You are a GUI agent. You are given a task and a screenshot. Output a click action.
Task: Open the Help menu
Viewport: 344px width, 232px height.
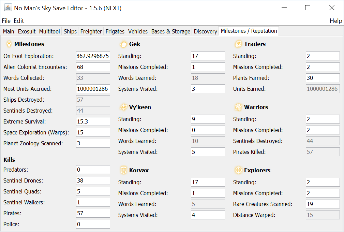[x=336, y=21]
